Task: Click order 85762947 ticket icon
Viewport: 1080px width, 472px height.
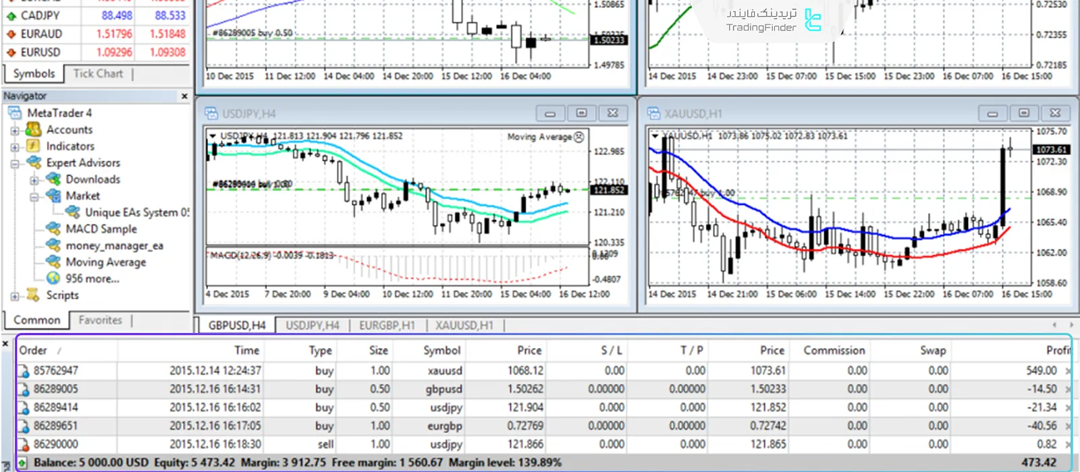Action: click(x=24, y=371)
